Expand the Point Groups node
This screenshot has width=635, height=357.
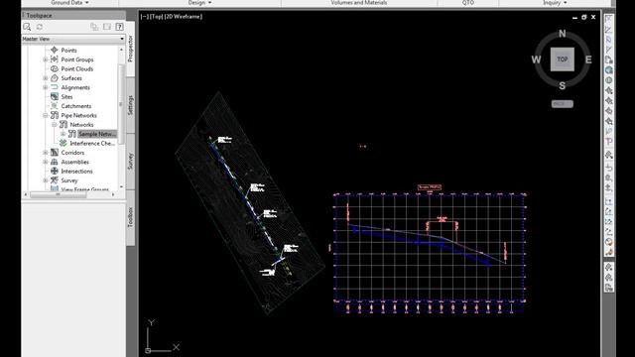click(x=46, y=59)
